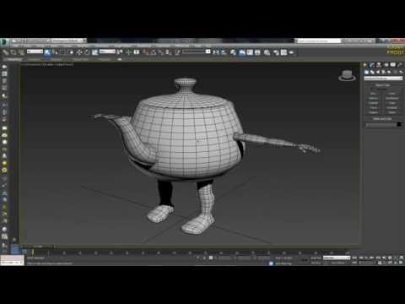405x304 pixels.
Task: Click the Sphere primitive button
Action: click(373, 98)
